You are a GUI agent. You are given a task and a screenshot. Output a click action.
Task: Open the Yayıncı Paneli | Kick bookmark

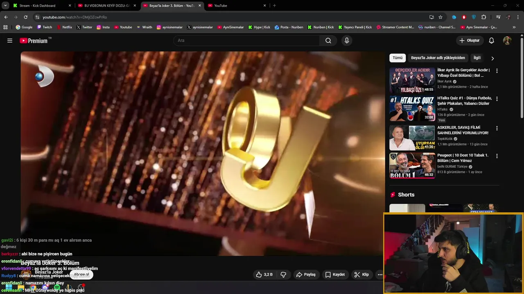(x=355, y=27)
